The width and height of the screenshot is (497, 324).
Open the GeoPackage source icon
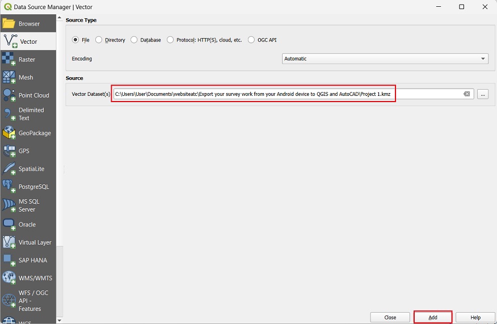(9, 133)
